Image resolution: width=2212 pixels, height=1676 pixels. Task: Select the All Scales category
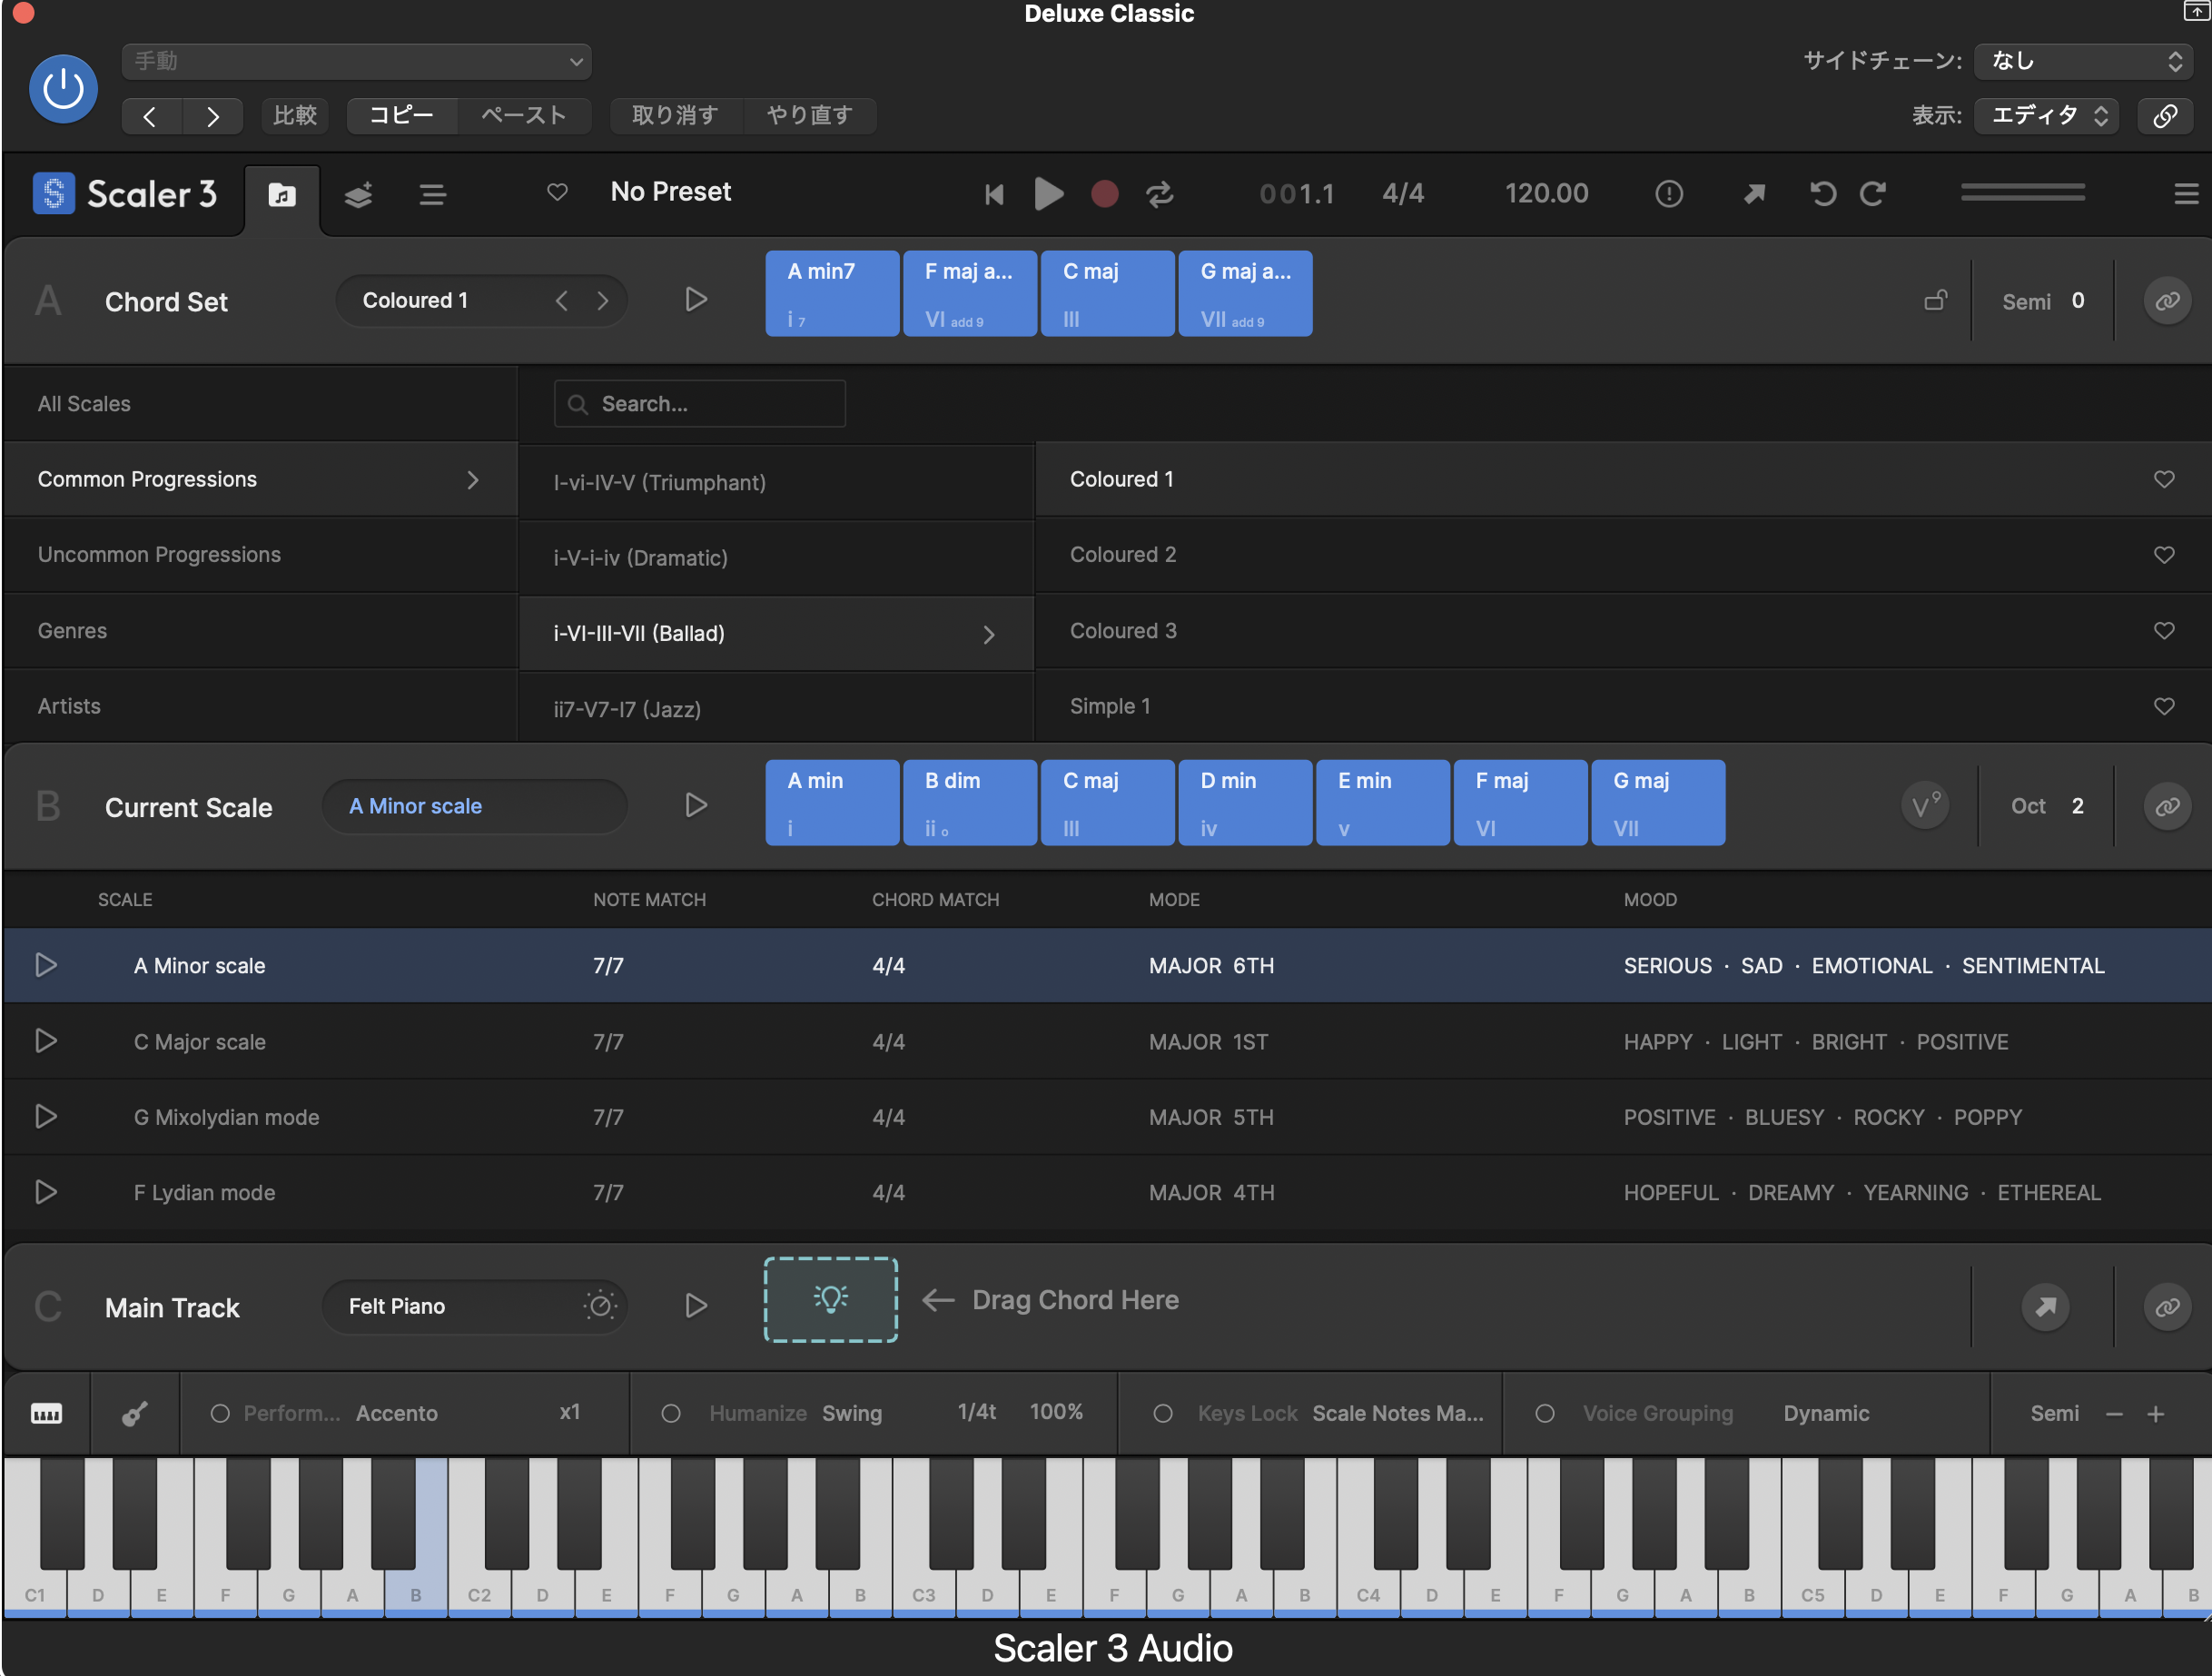[260, 404]
